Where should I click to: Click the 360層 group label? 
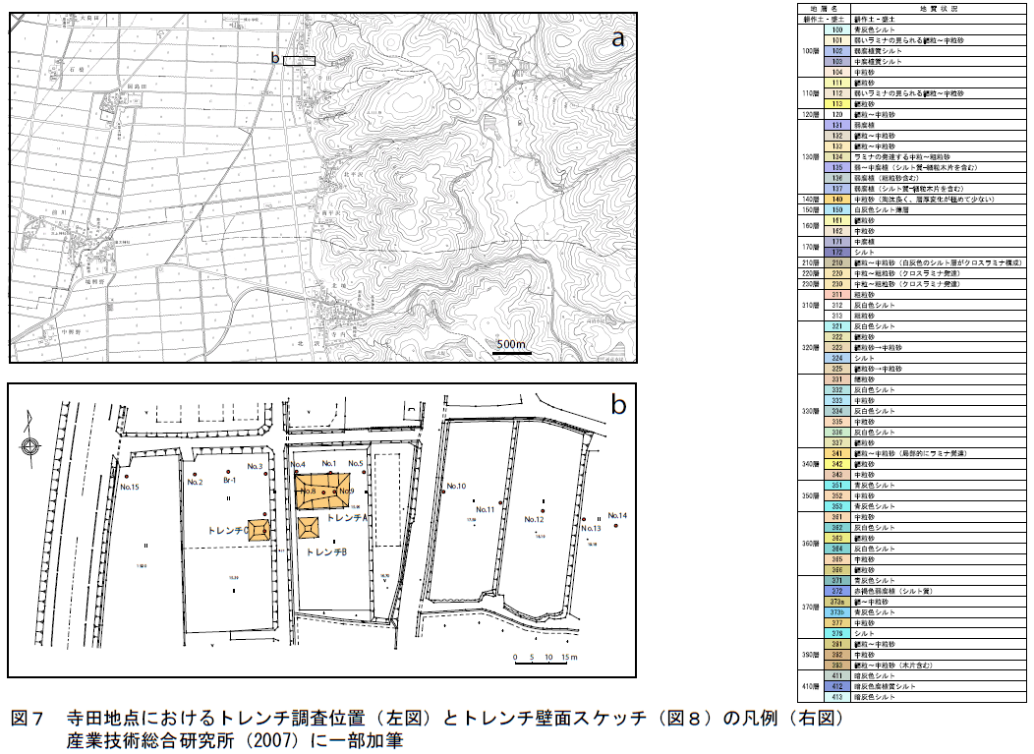click(811, 544)
